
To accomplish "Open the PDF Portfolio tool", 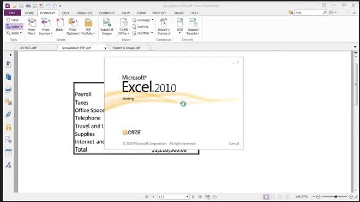I will (x=88, y=27).
